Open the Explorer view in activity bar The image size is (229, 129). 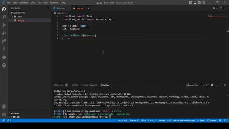4,9
